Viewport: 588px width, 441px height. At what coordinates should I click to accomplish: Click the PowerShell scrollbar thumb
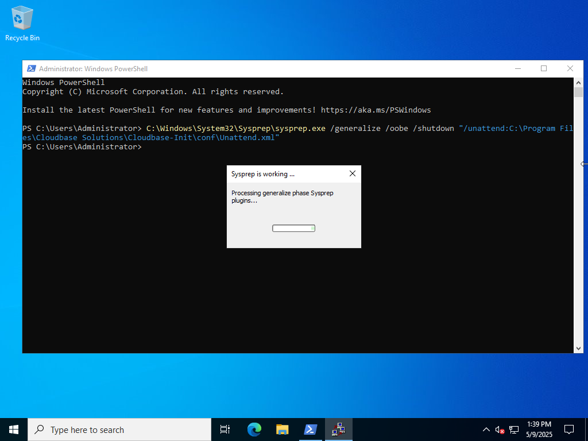578,92
